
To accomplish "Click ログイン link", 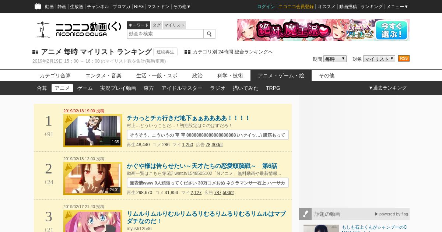I will click(266, 7).
